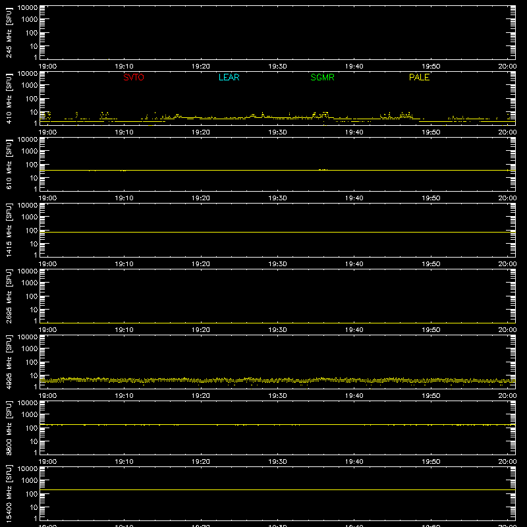Click 20:00 time label under 8800 MHz panel

507,462
